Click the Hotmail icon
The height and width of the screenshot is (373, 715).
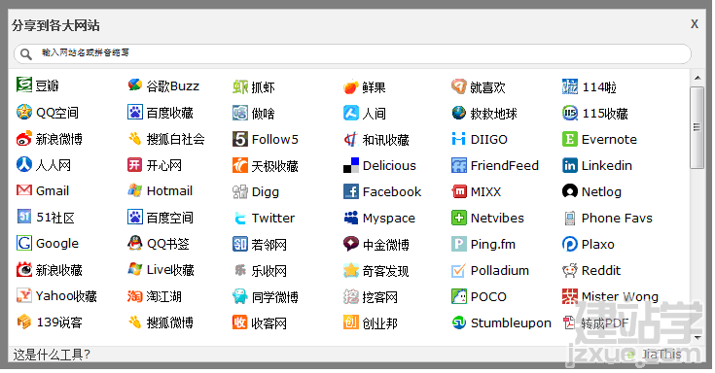(134, 190)
